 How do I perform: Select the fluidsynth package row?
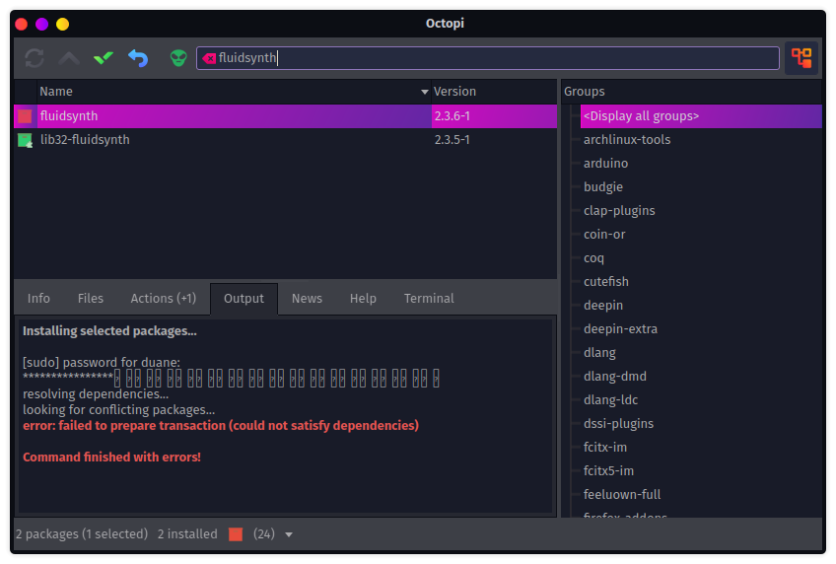tap(285, 116)
